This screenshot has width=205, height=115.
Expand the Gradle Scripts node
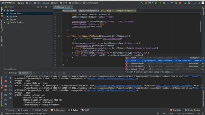(x=5, y=22)
